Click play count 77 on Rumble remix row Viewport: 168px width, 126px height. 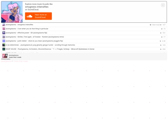click(x=165, y=37)
